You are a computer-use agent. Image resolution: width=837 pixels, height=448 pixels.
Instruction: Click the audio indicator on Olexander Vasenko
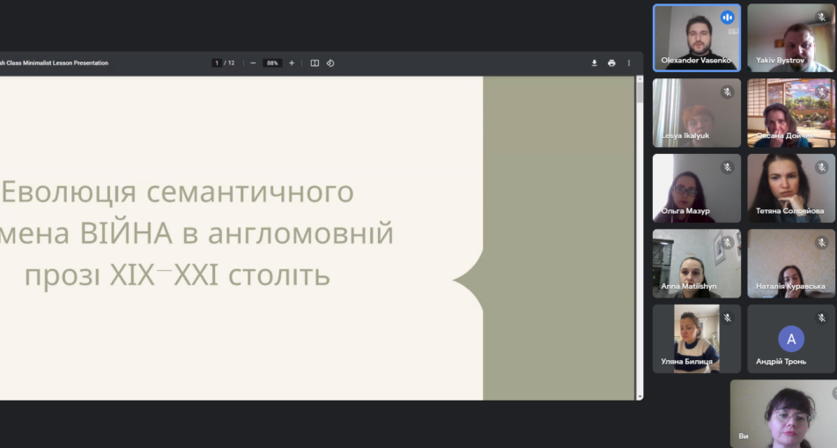click(727, 18)
